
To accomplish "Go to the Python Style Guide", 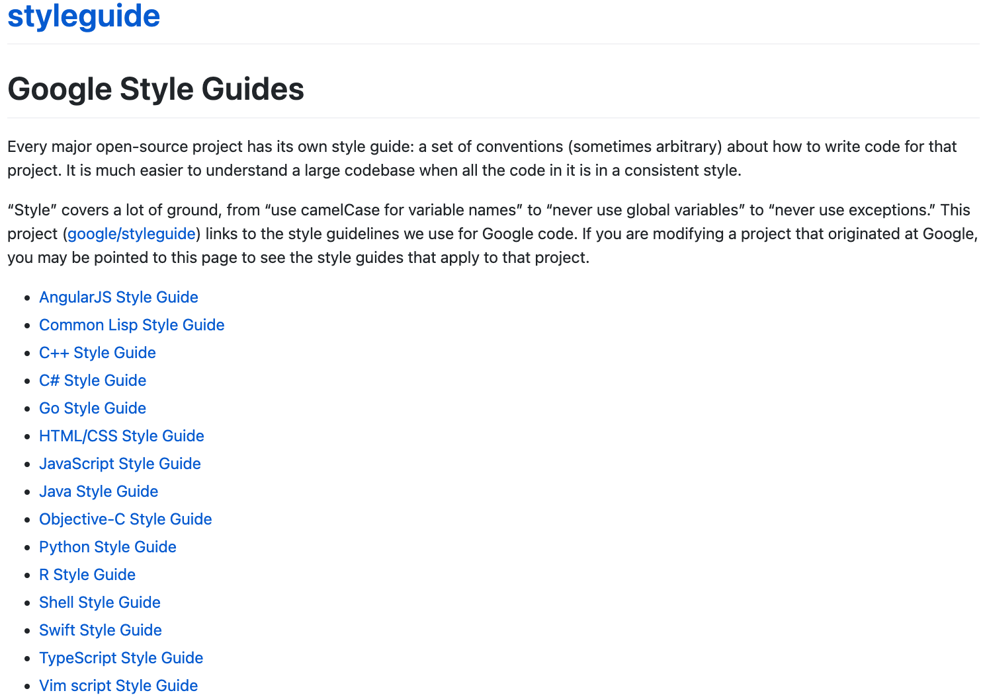I will point(108,547).
